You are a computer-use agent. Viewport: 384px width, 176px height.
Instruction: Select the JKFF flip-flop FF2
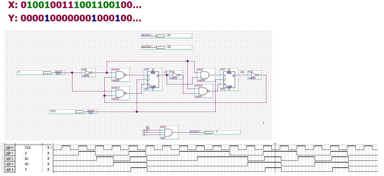pos(229,80)
